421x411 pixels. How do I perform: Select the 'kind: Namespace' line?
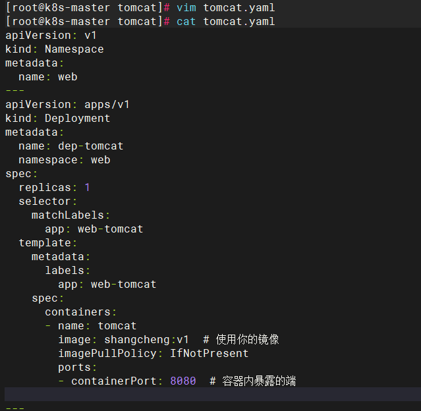click(55, 49)
